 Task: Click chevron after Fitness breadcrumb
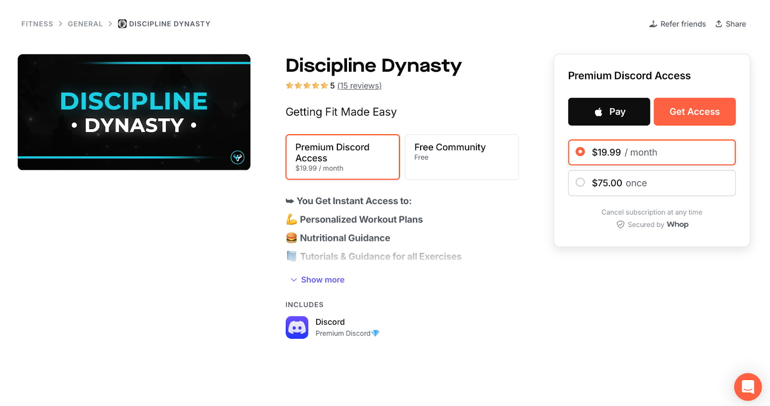pyautogui.click(x=61, y=24)
